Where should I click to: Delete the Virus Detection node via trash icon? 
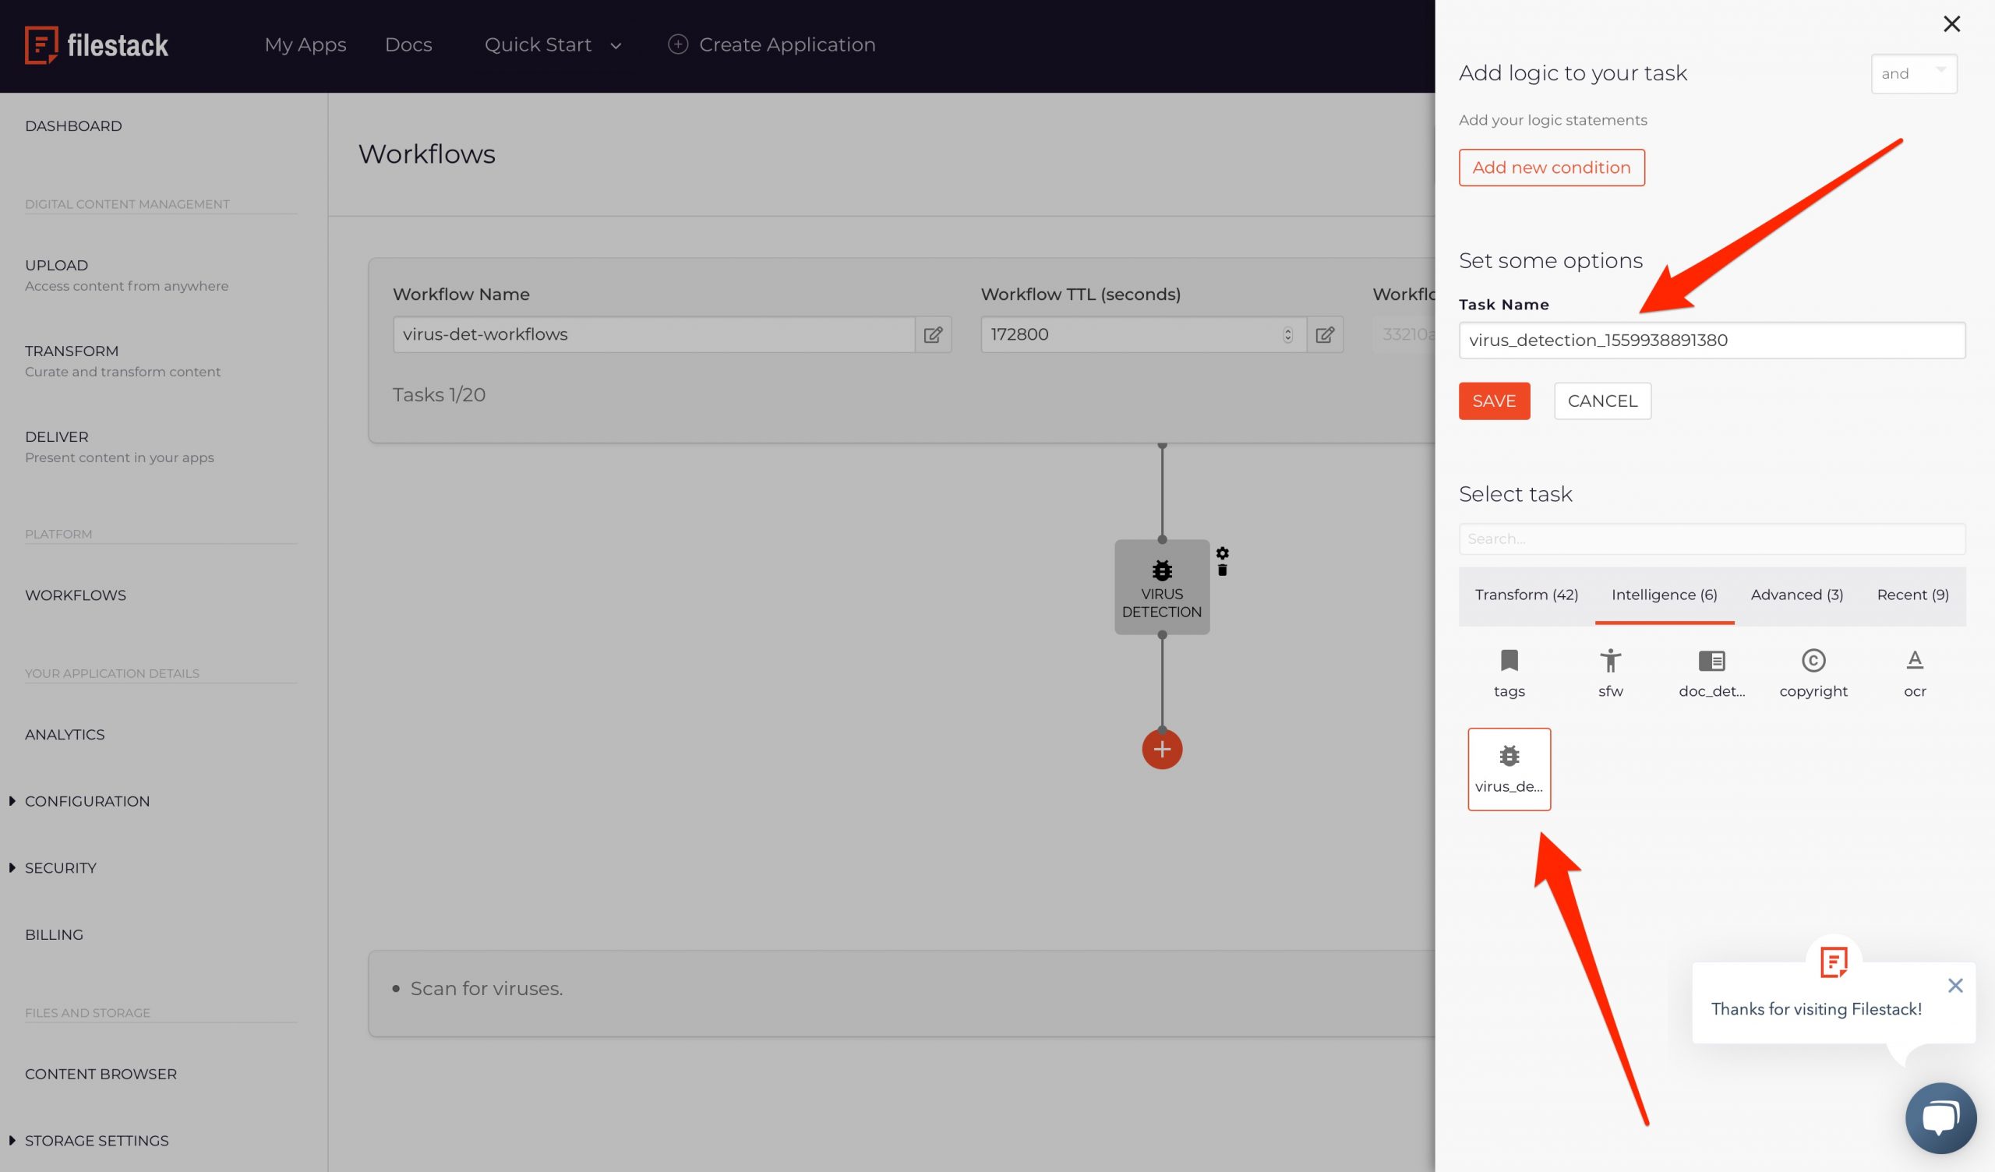pos(1223,570)
